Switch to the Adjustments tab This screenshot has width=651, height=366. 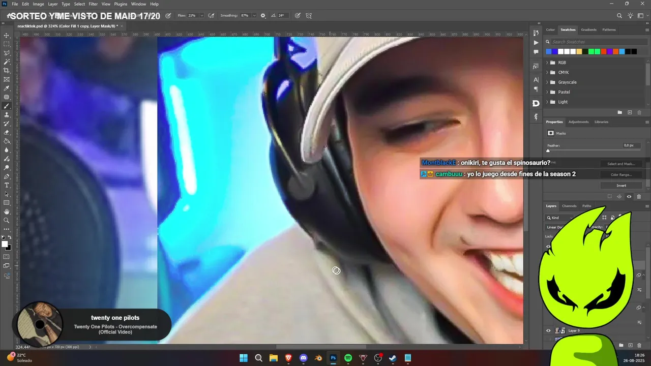(578, 122)
